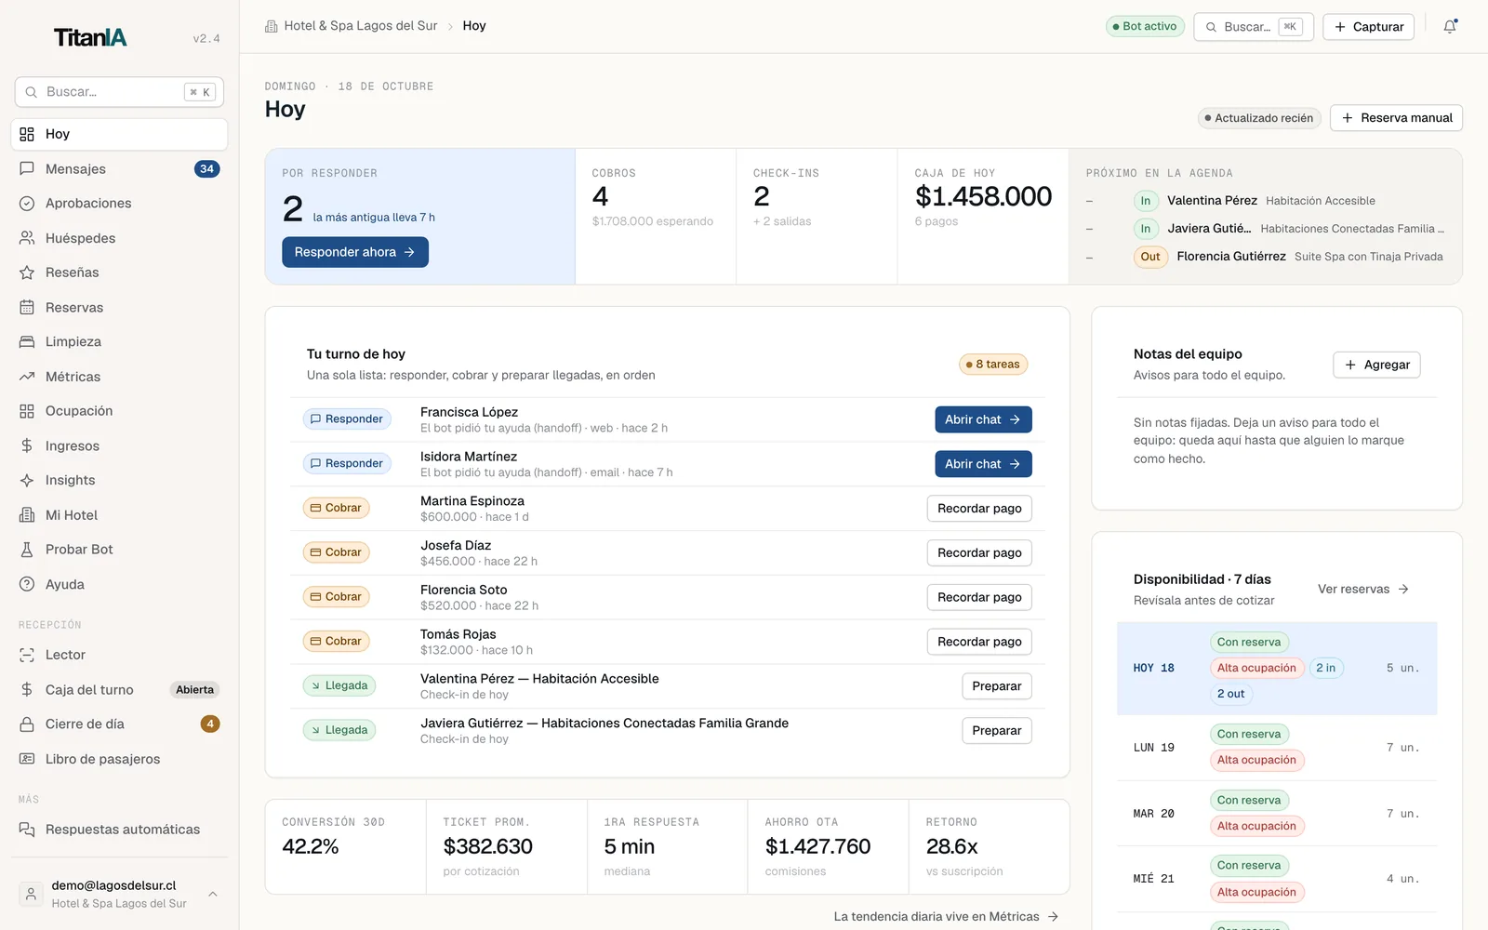Screen dimensions: 1488x930
Task: Open Cierre de día lock icon
Action: pyautogui.click(x=27, y=724)
